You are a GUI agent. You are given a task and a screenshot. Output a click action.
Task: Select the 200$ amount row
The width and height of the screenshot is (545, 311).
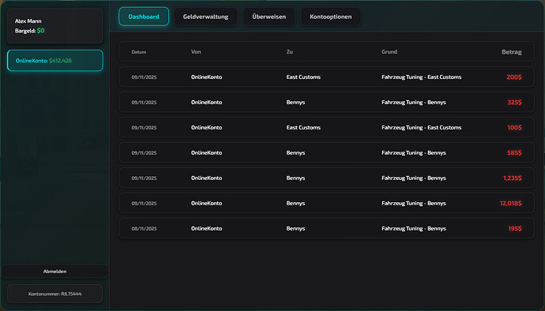[326, 77]
